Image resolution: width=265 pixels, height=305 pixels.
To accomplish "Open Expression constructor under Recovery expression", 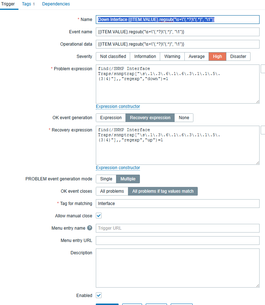I will [118, 168].
